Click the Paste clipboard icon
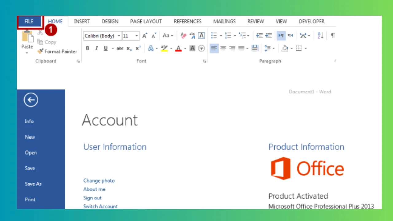 point(28,36)
